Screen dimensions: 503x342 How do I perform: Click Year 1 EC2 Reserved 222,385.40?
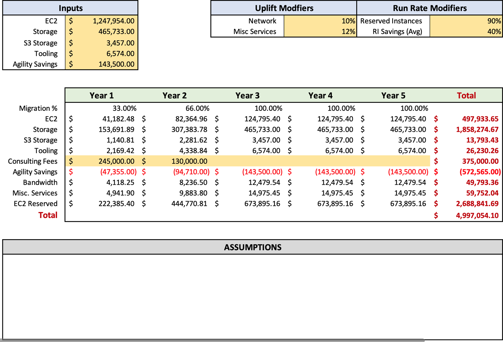tap(116, 204)
